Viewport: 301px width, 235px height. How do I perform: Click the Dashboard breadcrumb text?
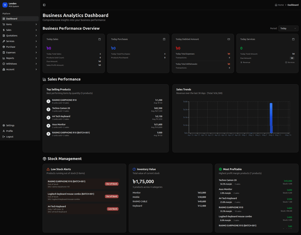293,5
